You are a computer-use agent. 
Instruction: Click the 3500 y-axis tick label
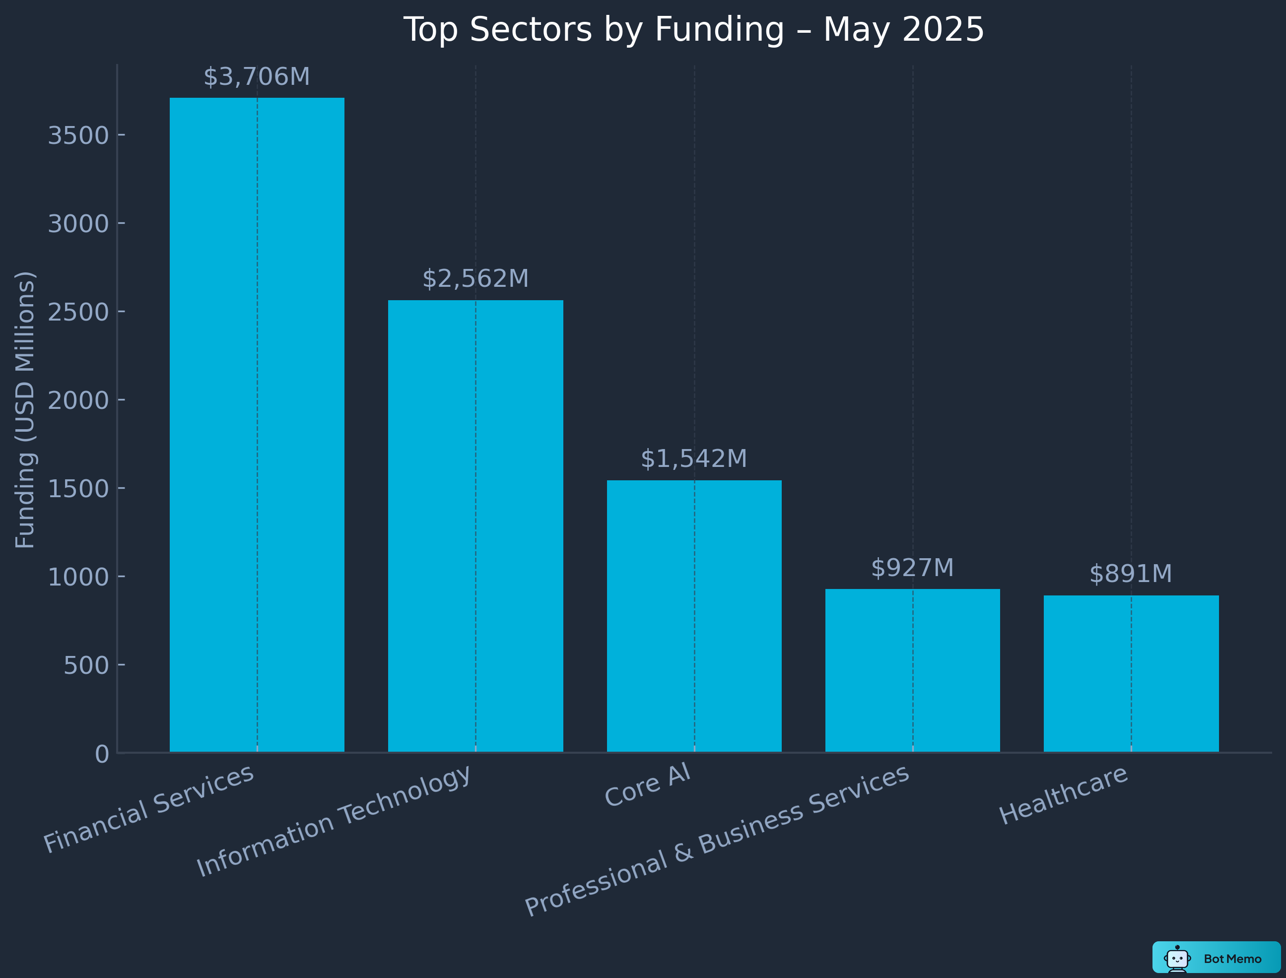coord(78,135)
